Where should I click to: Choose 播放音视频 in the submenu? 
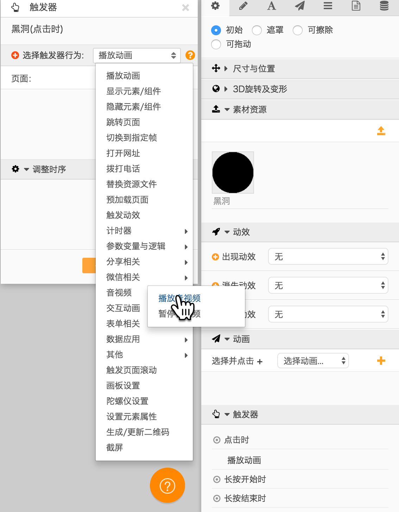click(x=179, y=298)
